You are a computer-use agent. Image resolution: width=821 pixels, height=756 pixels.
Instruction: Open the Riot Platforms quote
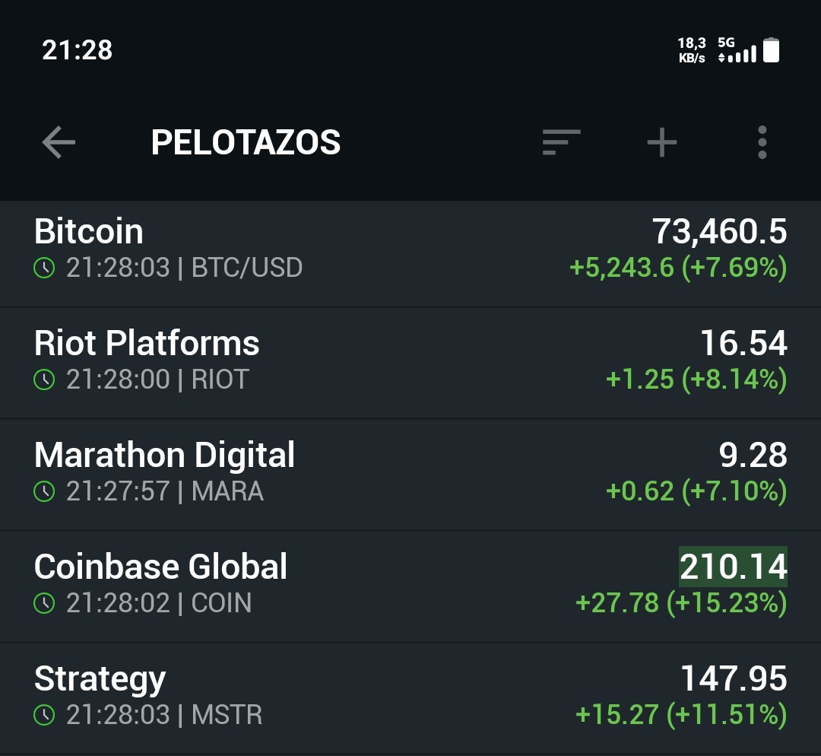tap(147, 343)
